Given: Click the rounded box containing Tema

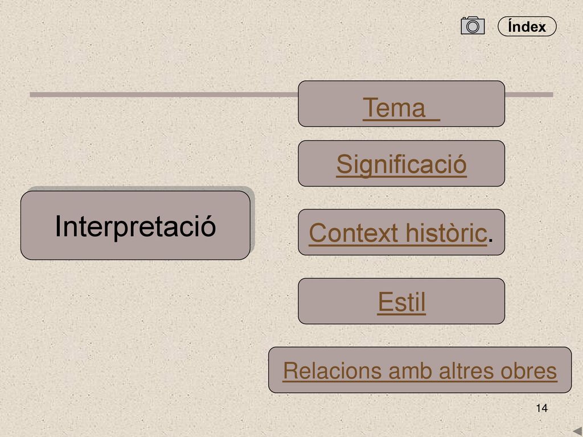Looking at the screenshot, I should click(401, 104).
